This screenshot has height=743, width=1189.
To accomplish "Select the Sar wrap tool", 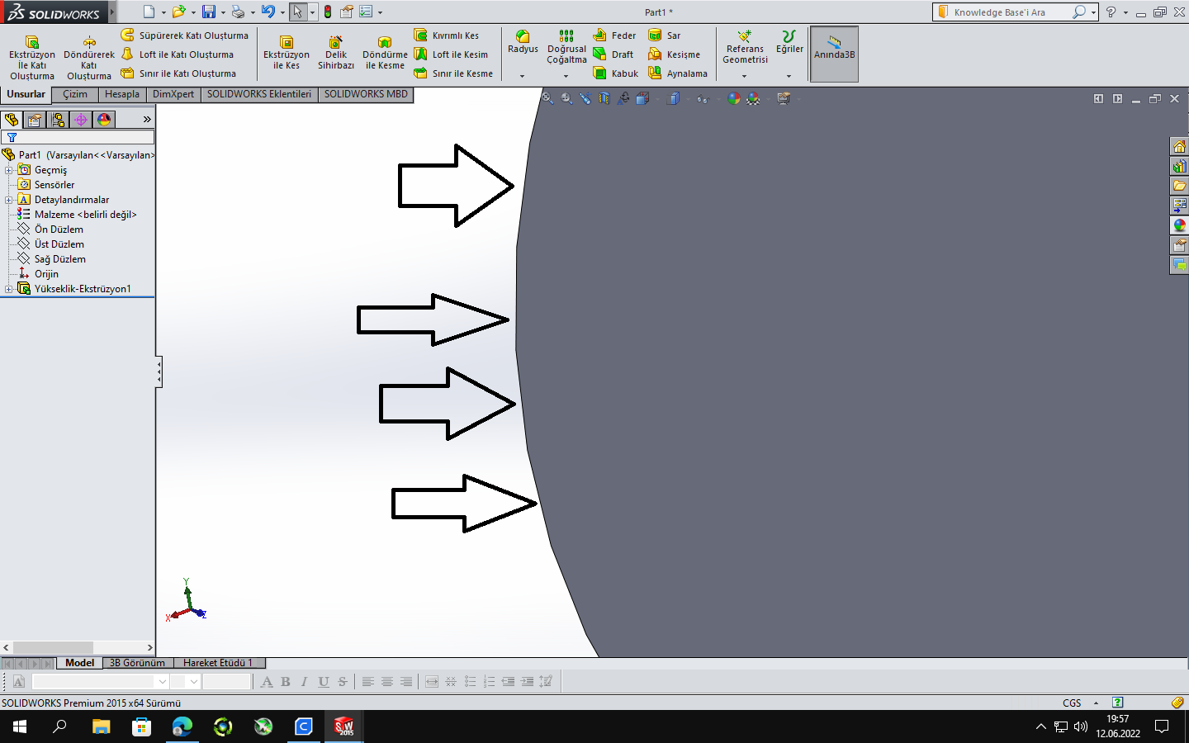I will coord(665,35).
